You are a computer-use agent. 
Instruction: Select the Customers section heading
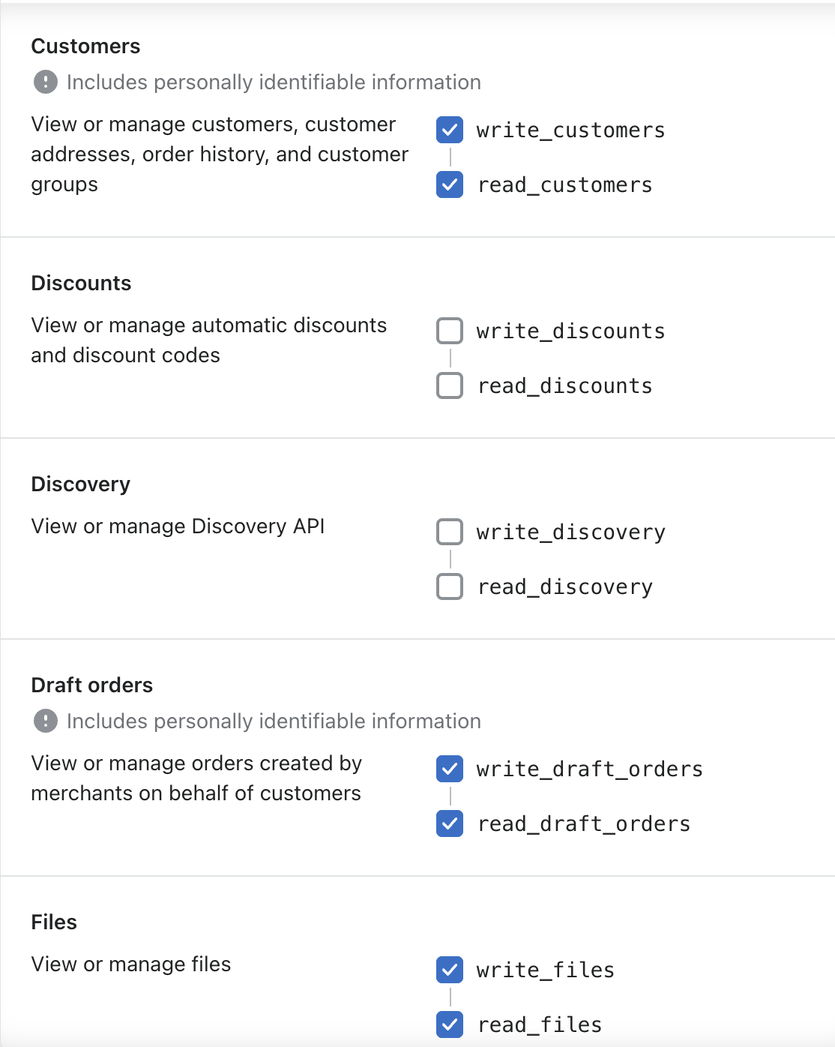pos(85,46)
